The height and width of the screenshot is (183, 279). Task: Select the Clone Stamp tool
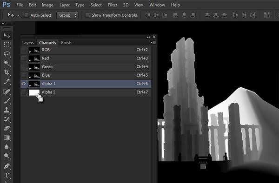(7, 110)
